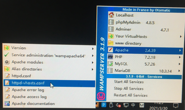Open the httpd.conf file entry
Viewport: 185px width, 110px height.
pyautogui.click(x=21, y=76)
